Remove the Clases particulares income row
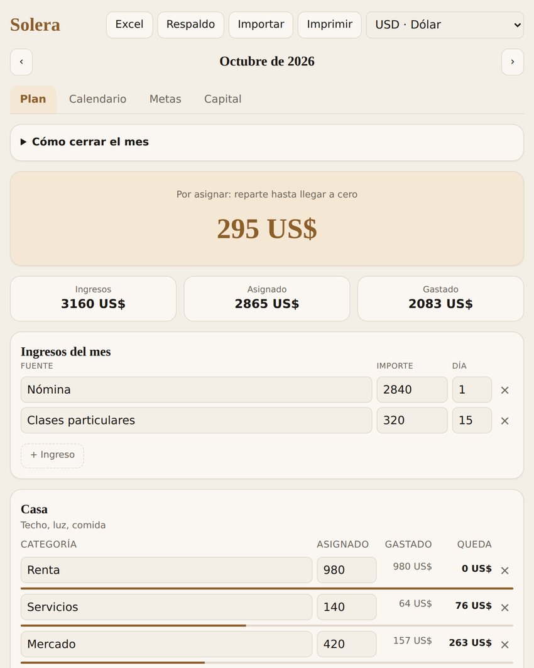 (x=504, y=420)
